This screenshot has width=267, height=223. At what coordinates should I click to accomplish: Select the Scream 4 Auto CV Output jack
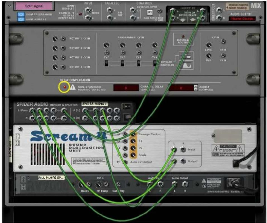click(125, 162)
